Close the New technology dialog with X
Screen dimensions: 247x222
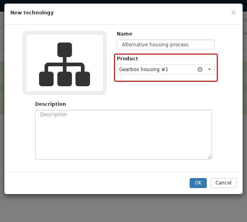click(x=233, y=13)
